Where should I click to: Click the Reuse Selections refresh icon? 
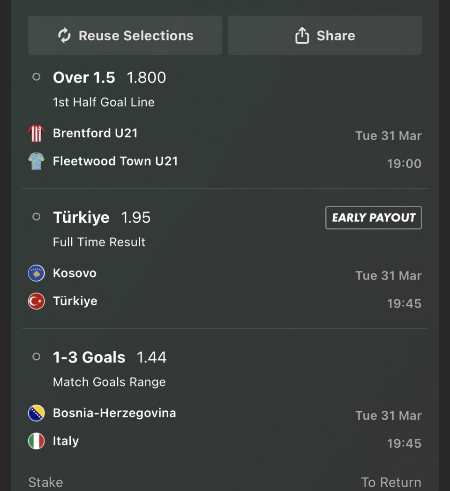click(x=64, y=36)
